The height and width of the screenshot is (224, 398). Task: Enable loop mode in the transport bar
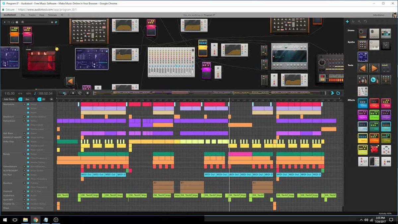click(x=80, y=93)
